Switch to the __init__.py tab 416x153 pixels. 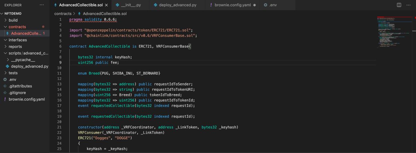pos(130,5)
